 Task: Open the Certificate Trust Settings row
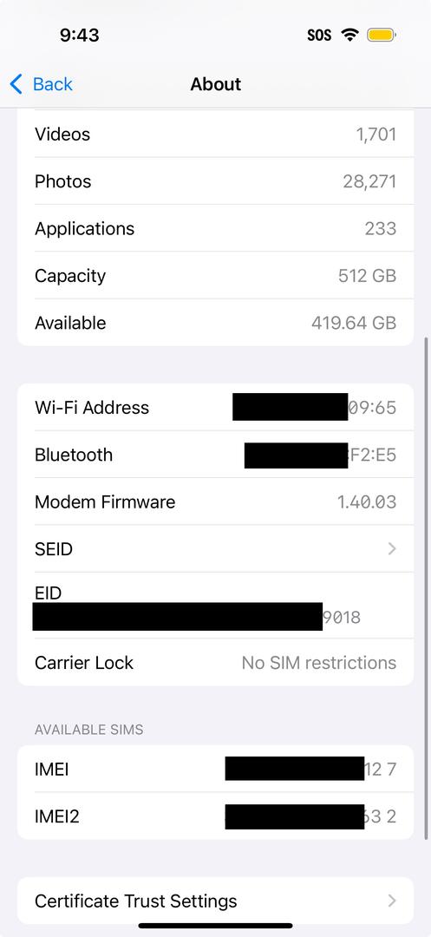point(215,901)
